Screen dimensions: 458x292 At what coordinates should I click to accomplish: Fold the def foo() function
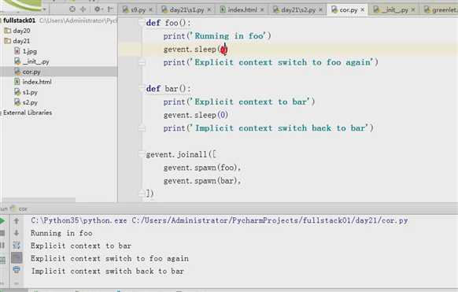pyautogui.click(x=142, y=23)
